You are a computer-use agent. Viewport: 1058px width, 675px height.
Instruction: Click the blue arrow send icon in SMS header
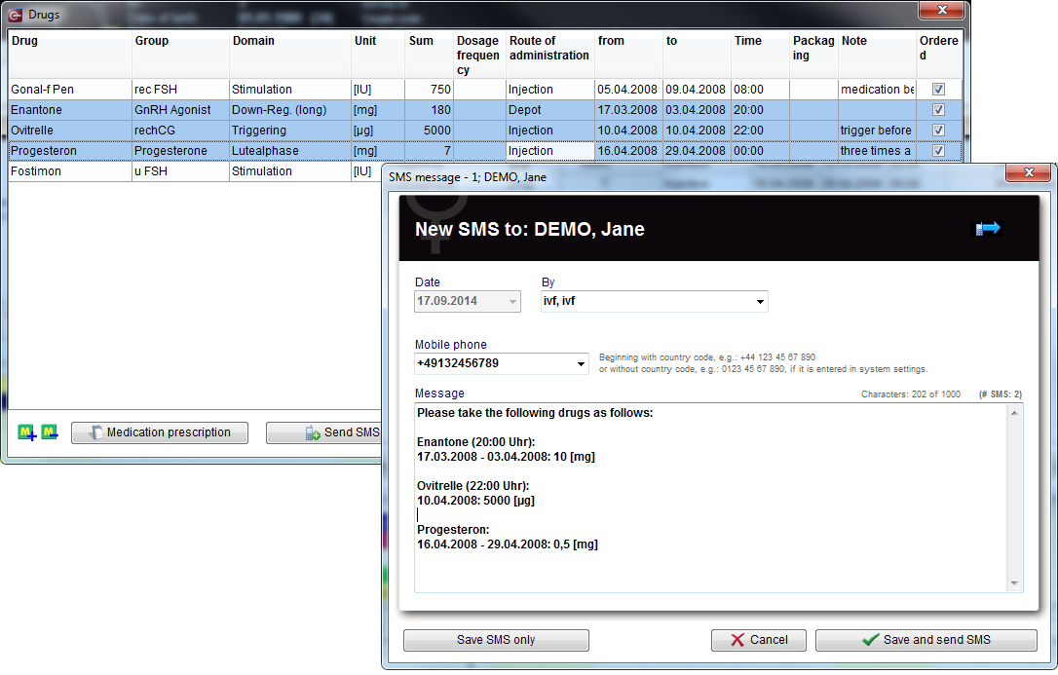988,229
